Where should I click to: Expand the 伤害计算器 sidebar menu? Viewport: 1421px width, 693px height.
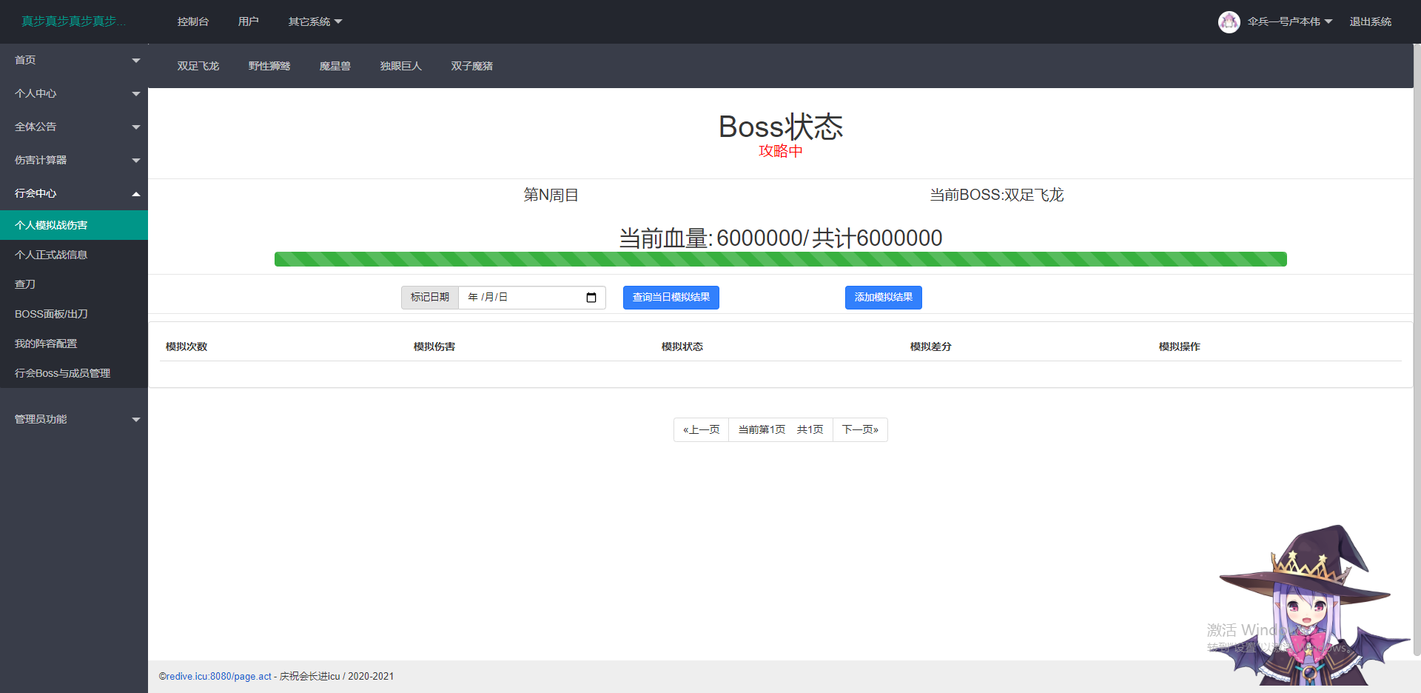(x=74, y=160)
